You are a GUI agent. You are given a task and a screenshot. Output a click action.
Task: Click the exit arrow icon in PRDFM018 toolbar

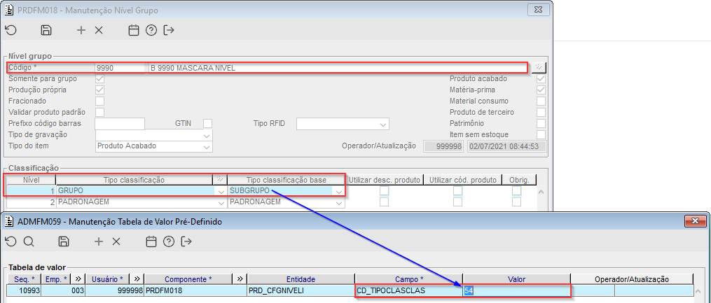coord(169,30)
